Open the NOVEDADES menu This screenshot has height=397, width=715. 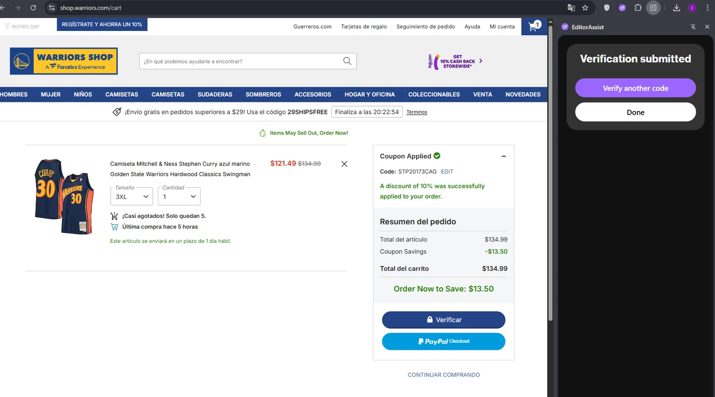click(x=523, y=94)
